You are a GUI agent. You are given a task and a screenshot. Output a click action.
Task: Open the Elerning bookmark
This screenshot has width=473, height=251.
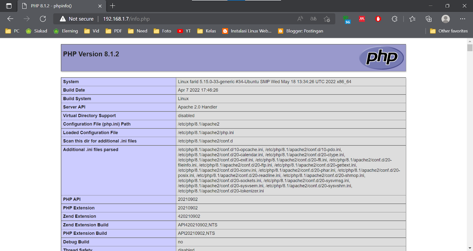[66, 31]
